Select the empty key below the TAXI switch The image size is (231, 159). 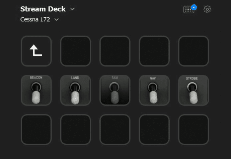pos(115,130)
